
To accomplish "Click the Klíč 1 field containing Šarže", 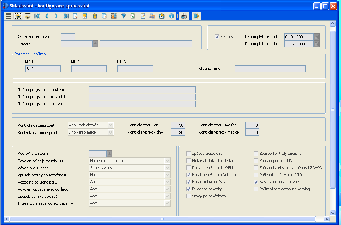I will tap(43, 69).
